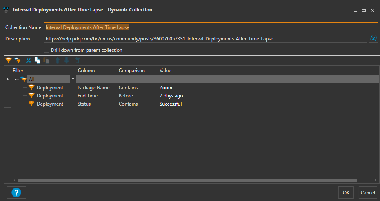Click the Copy icon in filter toolbar
Image resolution: width=380 pixels, height=201 pixels.
click(38, 60)
